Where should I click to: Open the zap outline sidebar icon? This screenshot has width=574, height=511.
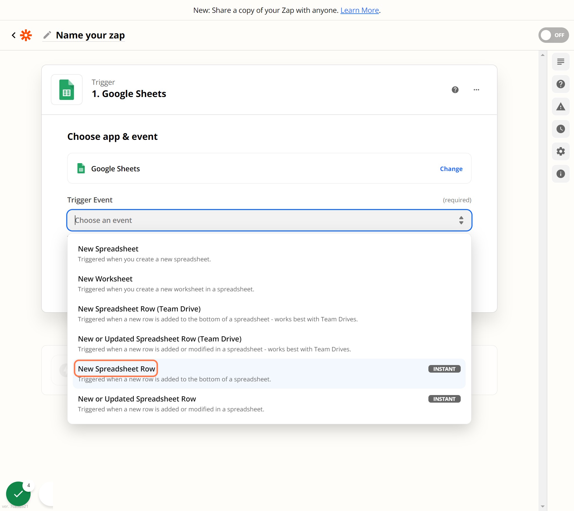561,61
